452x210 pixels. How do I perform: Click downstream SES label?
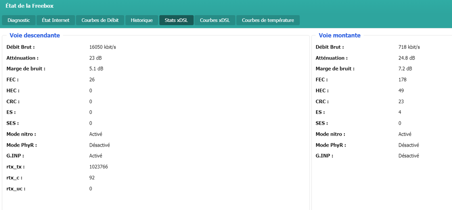point(13,123)
